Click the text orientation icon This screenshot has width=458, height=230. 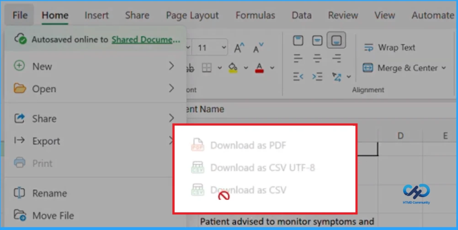pyautogui.click(x=336, y=77)
